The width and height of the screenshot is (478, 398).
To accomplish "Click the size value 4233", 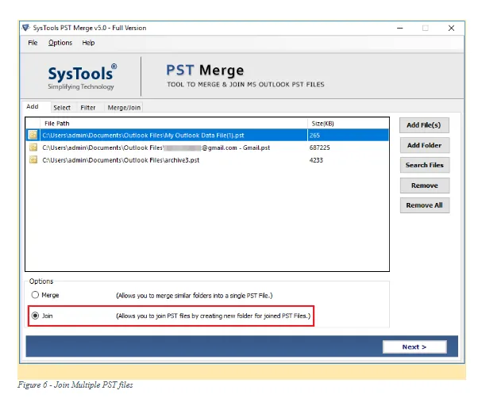I will point(316,160).
